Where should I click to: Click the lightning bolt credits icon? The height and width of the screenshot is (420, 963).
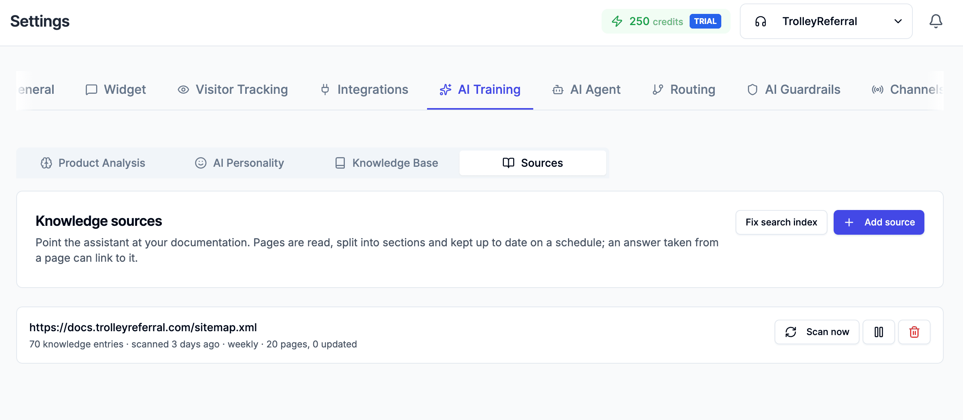point(617,21)
